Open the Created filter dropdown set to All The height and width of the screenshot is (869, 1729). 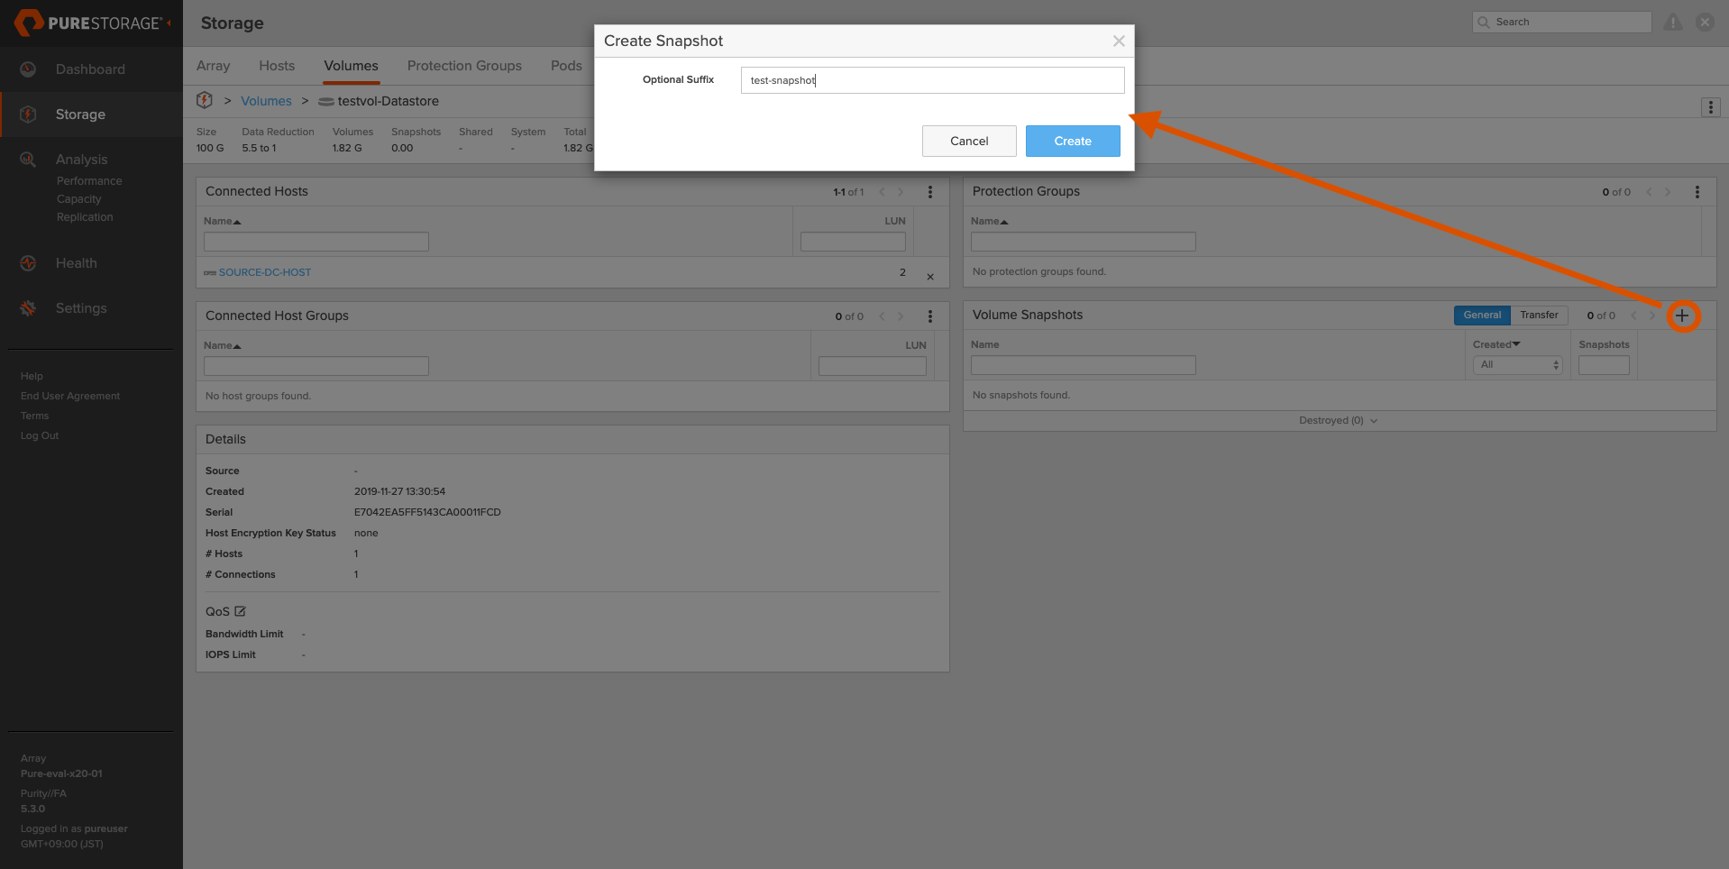pos(1520,365)
